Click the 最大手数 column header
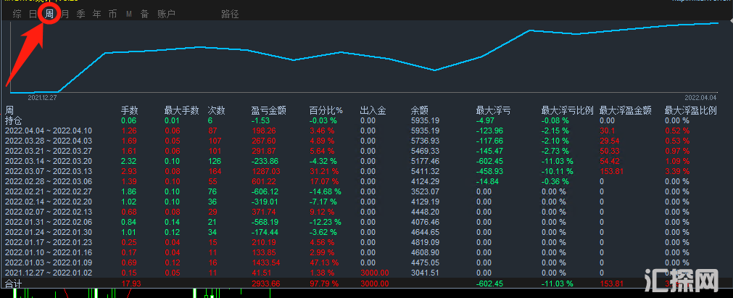 point(181,111)
